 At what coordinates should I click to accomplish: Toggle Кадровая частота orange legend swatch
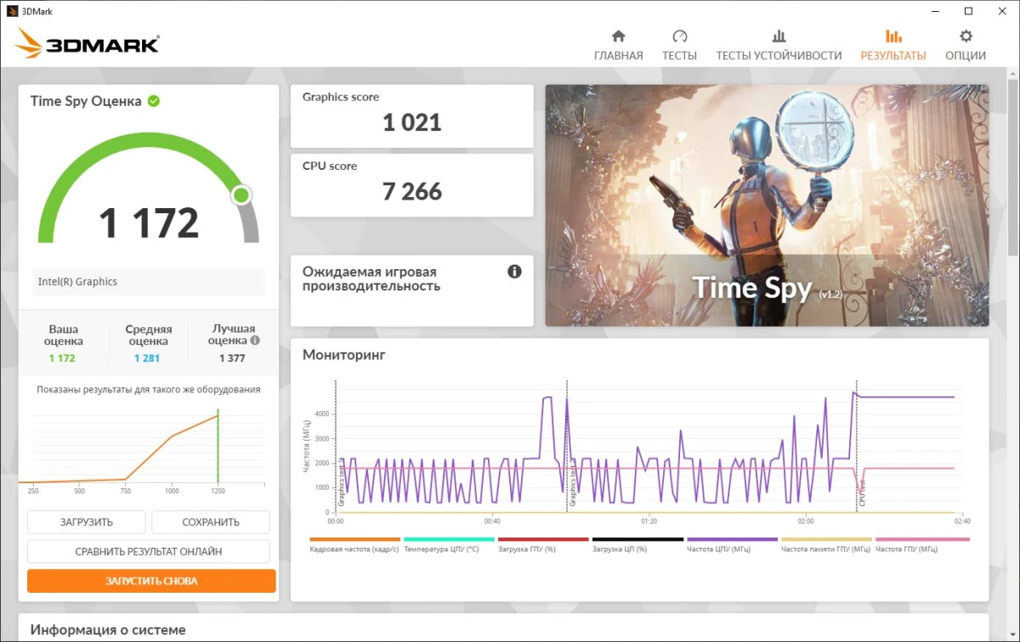point(354,539)
